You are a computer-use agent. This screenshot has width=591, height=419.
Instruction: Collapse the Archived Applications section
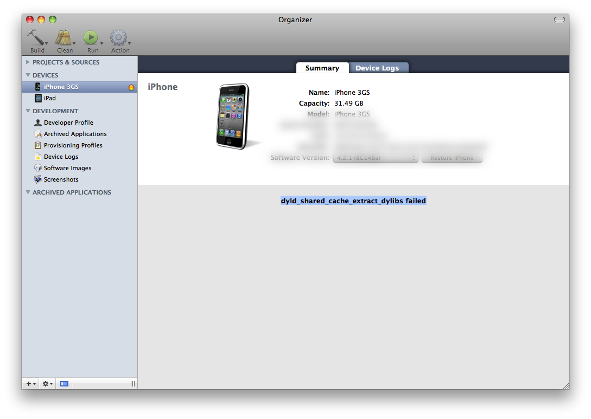(28, 192)
